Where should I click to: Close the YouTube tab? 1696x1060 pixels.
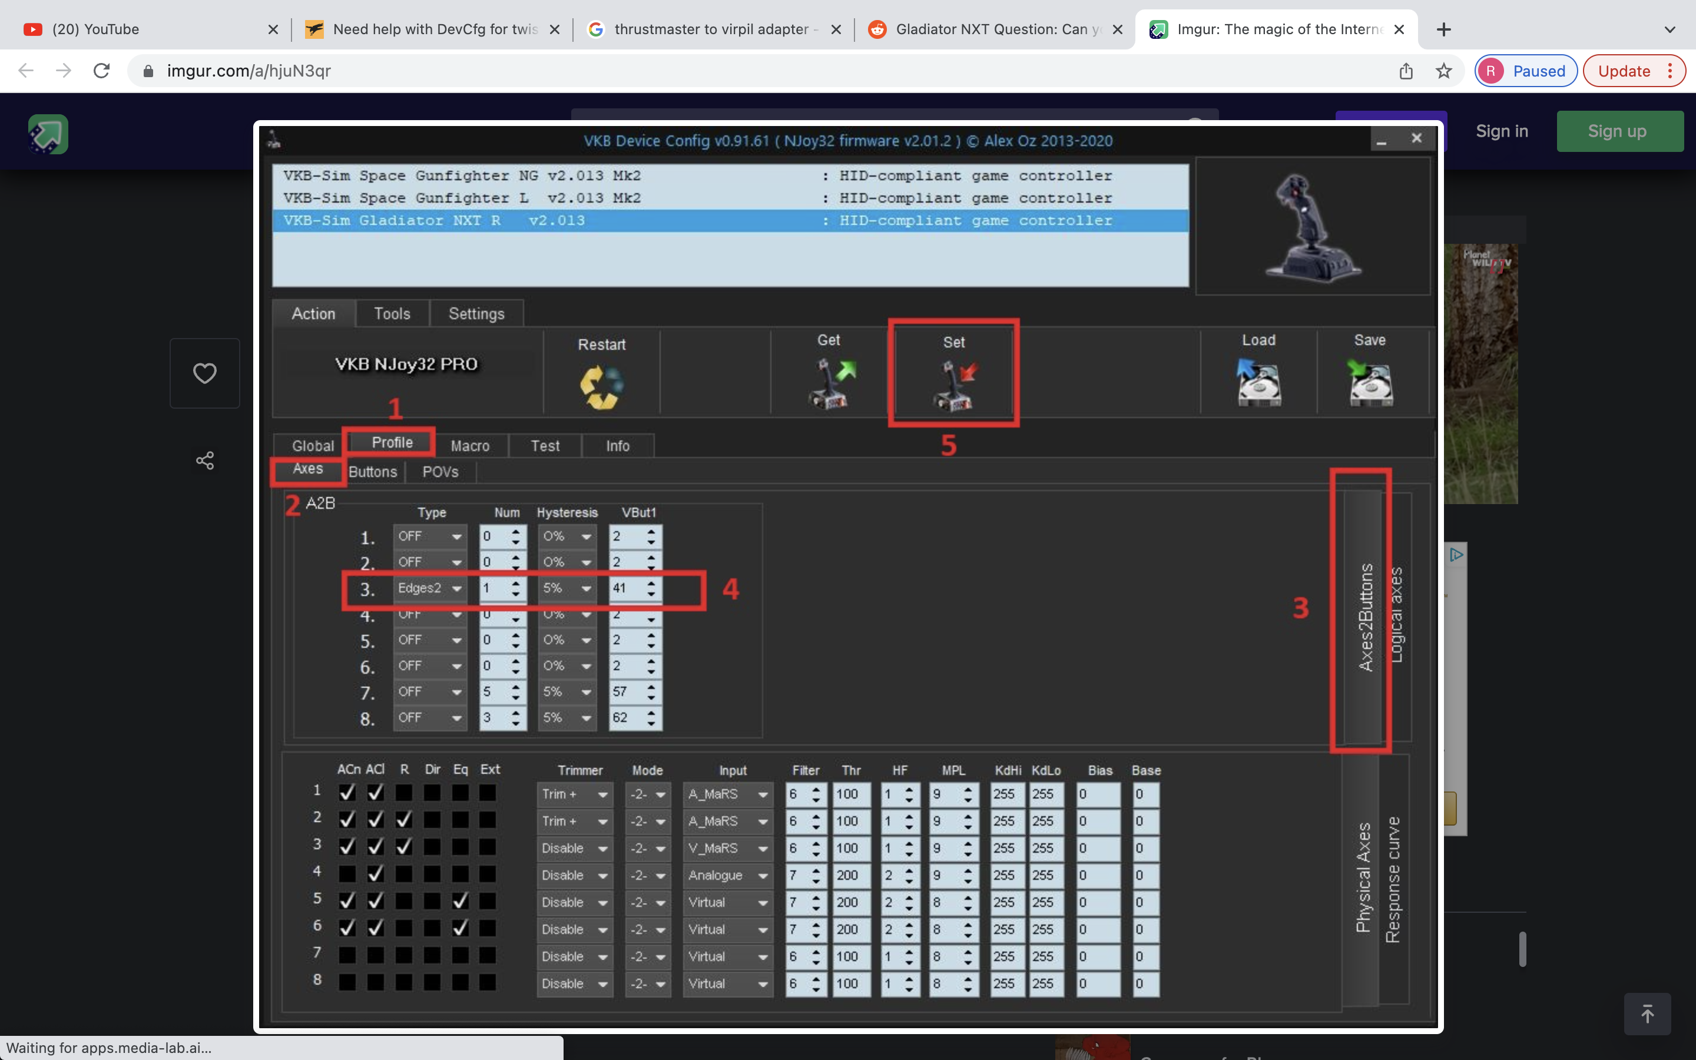(x=273, y=29)
